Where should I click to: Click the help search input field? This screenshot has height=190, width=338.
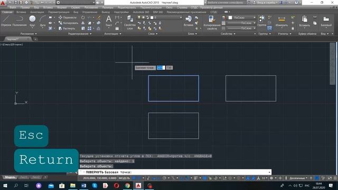pyautogui.click(x=227, y=3)
